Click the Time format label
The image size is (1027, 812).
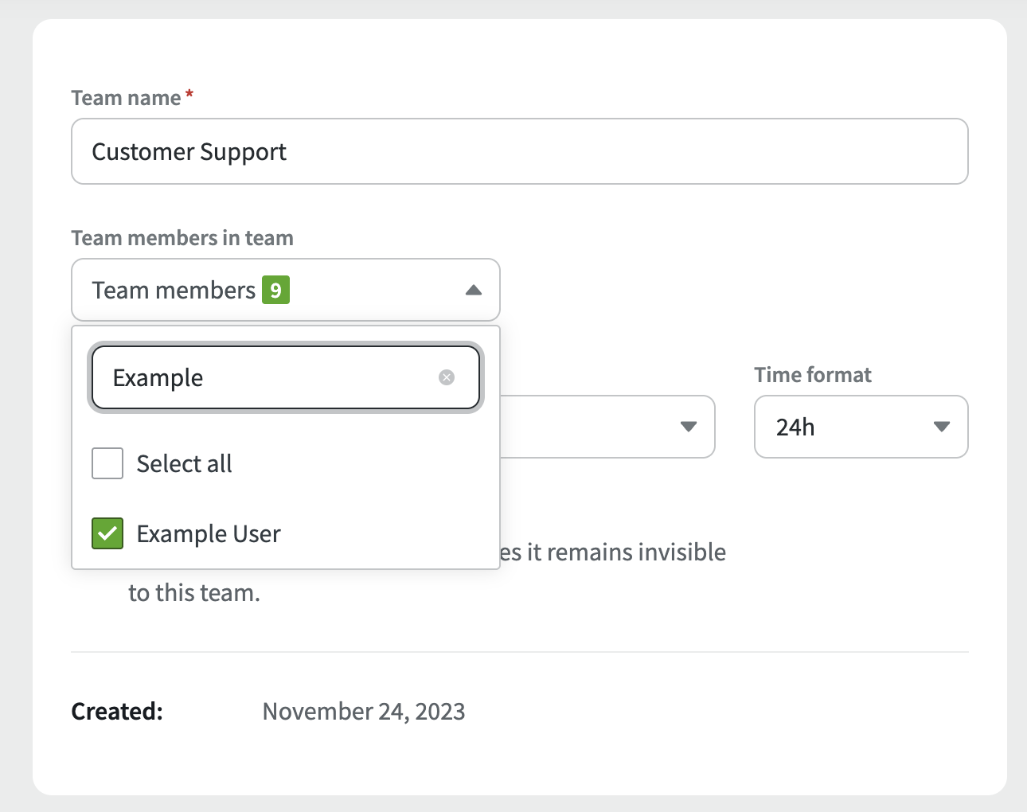tap(813, 375)
